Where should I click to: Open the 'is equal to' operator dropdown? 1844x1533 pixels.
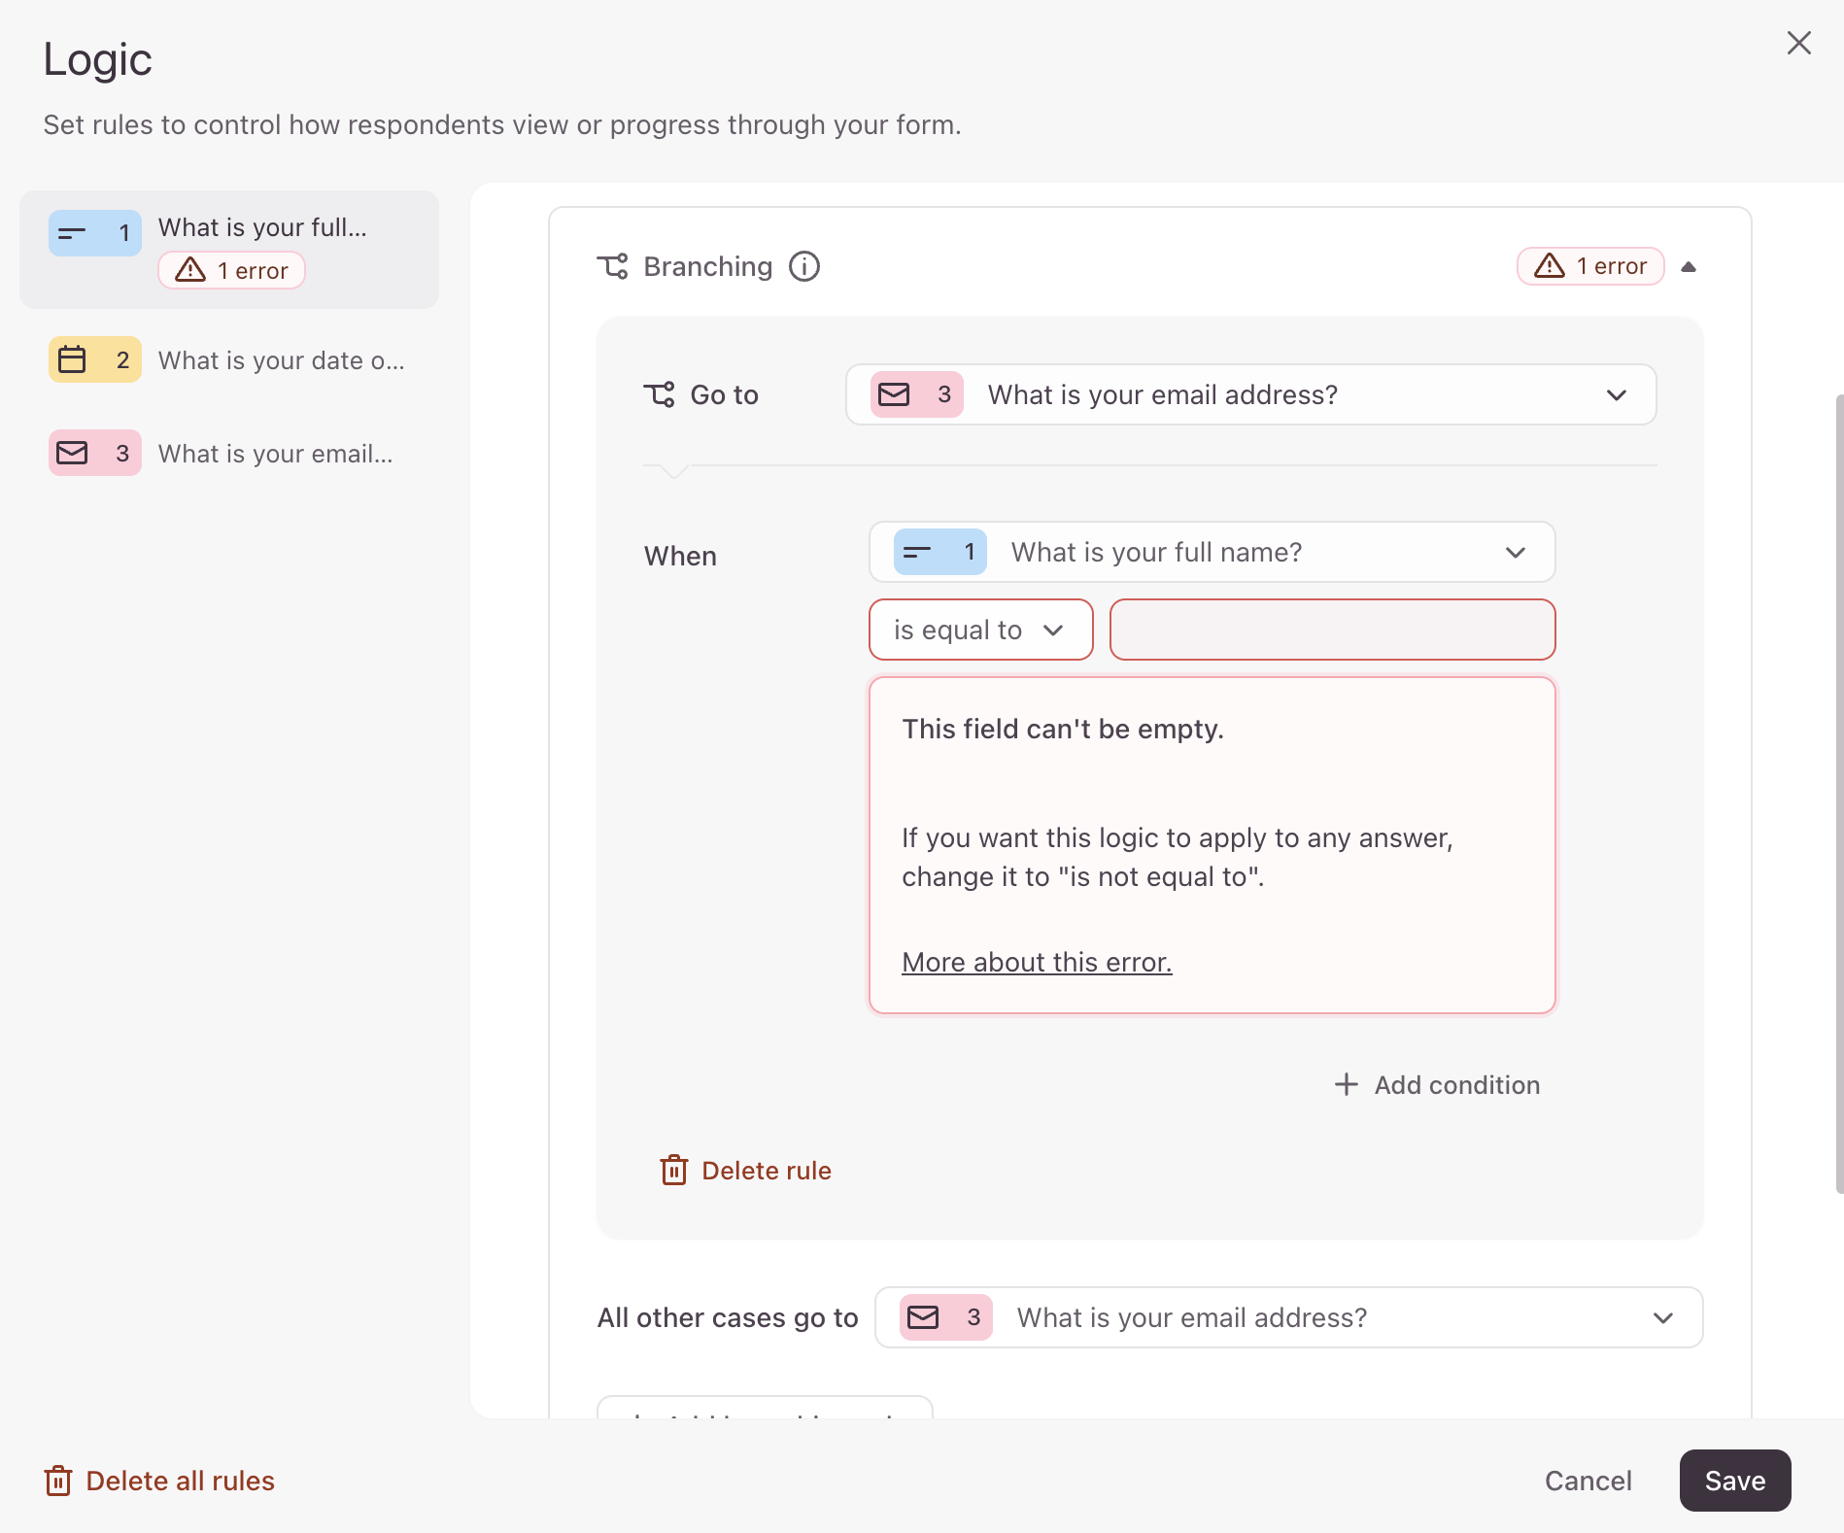click(x=981, y=630)
